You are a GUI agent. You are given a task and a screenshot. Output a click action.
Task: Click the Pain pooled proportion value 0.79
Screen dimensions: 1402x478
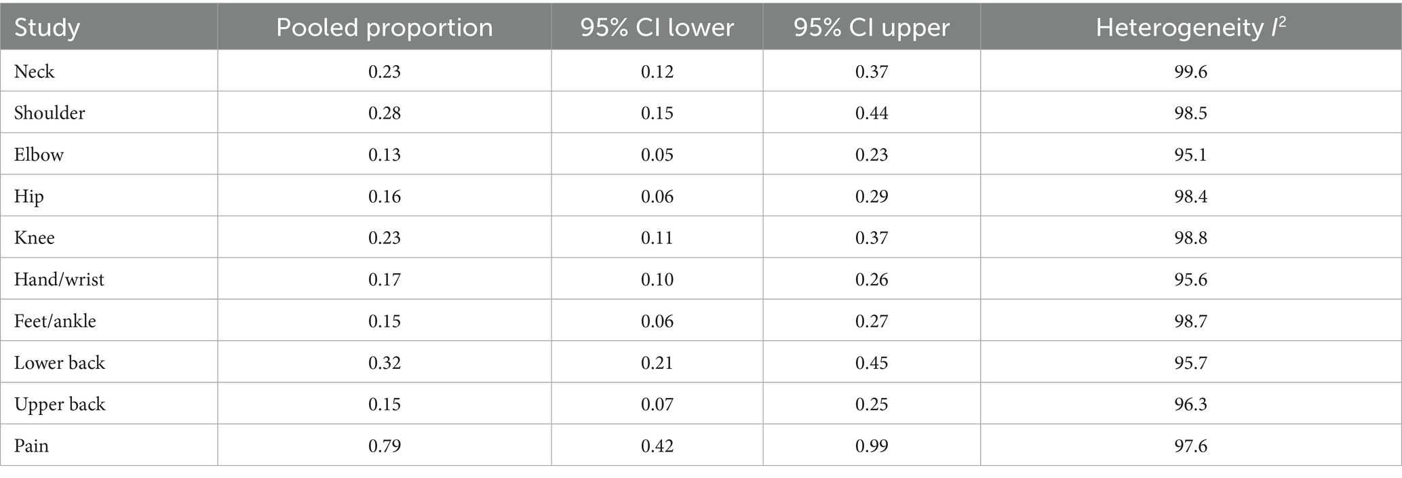pyautogui.click(x=385, y=446)
